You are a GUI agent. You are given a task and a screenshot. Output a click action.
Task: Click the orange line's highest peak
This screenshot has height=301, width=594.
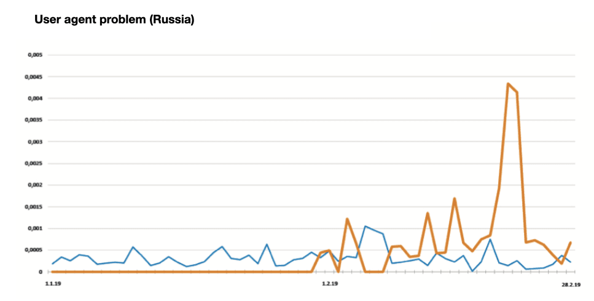(x=508, y=84)
